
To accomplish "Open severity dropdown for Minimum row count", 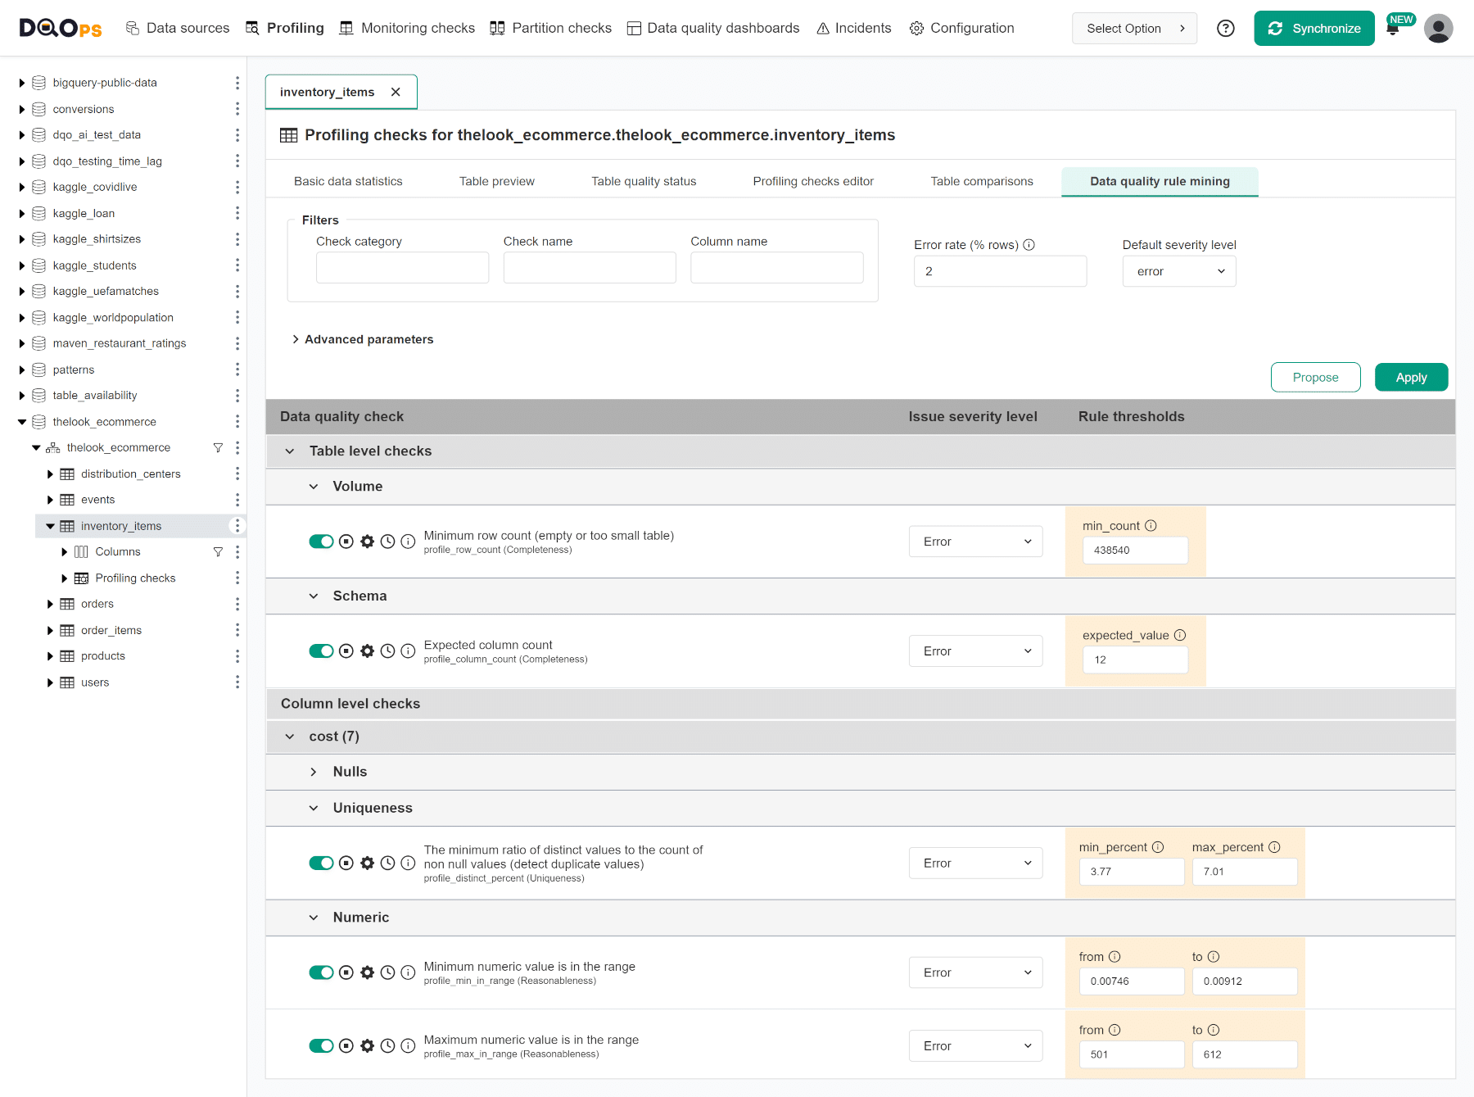I will click(976, 542).
